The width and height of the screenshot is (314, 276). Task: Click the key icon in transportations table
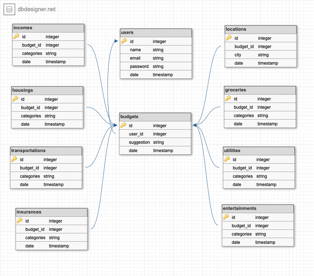point(14,159)
